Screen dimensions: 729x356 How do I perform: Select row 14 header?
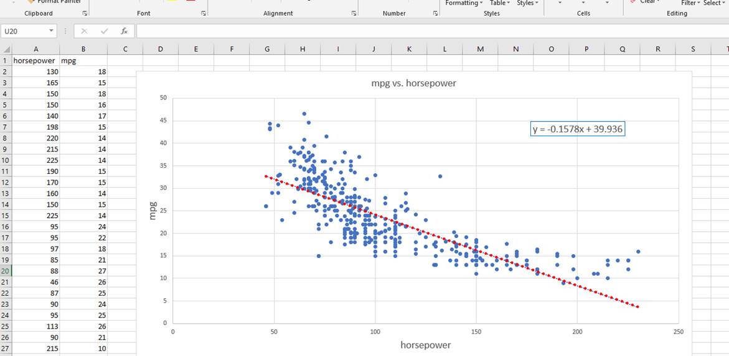click(6, 204)
